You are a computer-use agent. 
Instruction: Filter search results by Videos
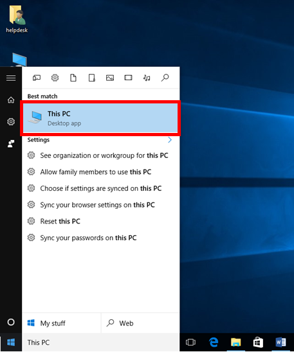coord(129,78)
